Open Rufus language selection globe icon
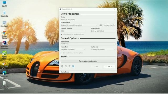 pyautogui.click(x=62, y=66)
